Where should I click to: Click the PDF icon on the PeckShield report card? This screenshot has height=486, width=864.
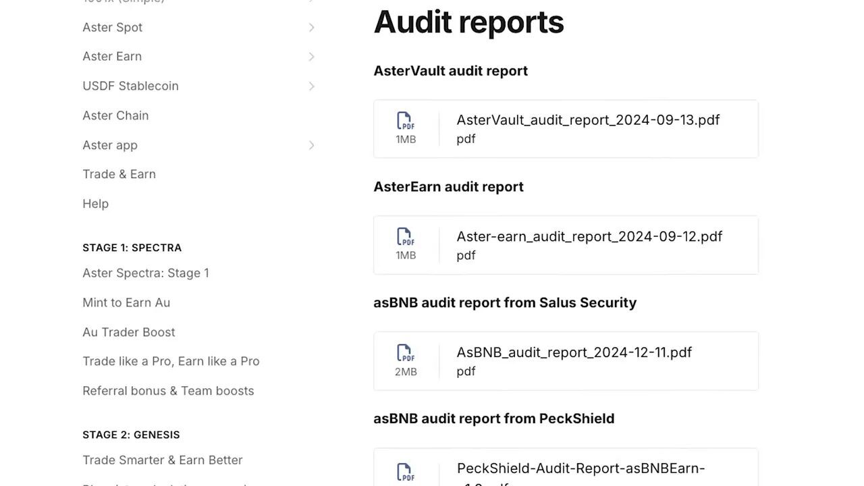tap(406, 473)
